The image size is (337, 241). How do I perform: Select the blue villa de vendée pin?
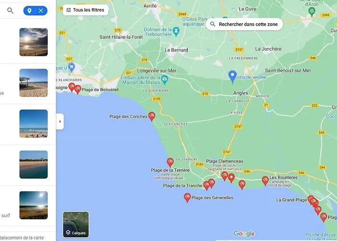click(233, 77)
